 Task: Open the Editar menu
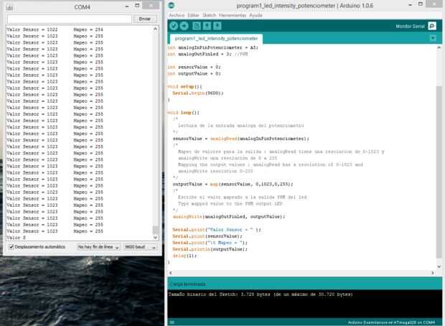193,15
